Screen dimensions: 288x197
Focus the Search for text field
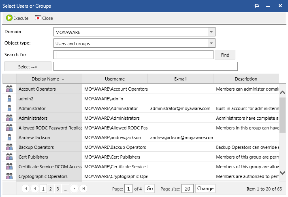coord(133,55)
